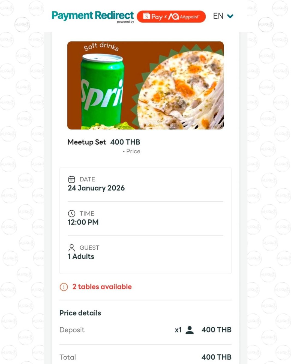Click the red alert circle icon
The width and height of the screenshot is (291, 364).
(64, 287)
